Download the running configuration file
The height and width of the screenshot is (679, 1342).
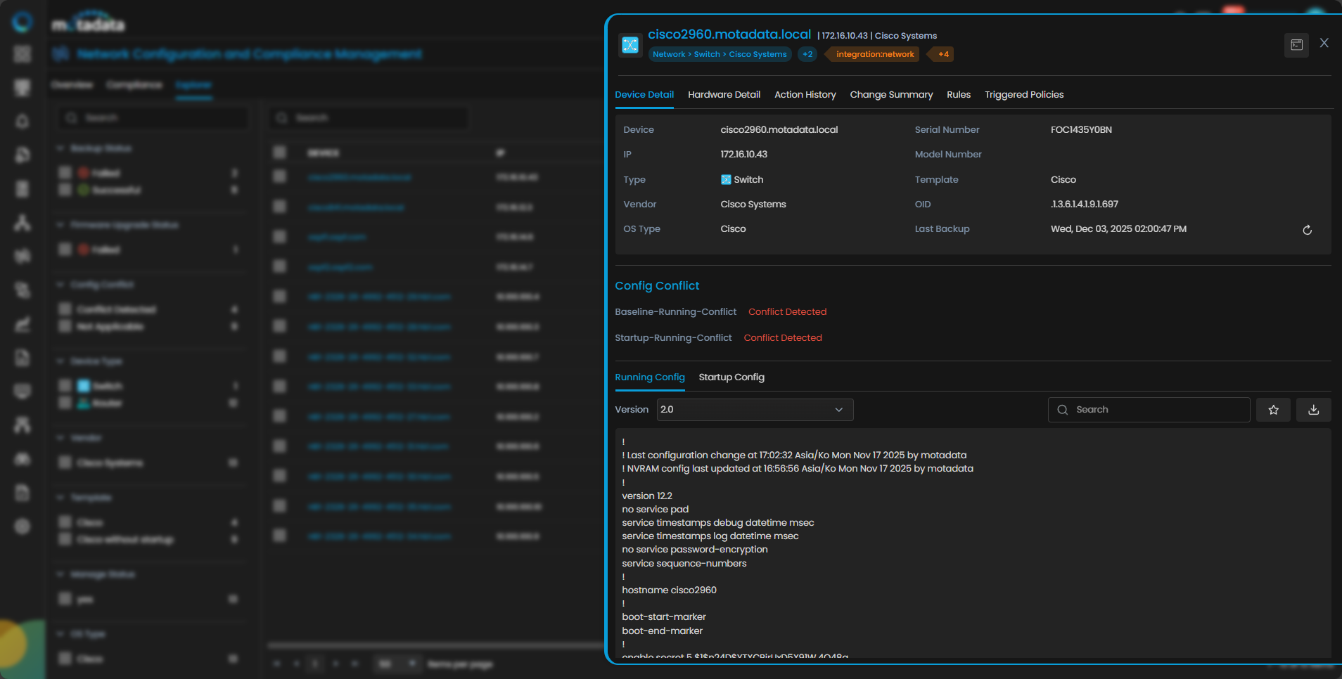point(1313,410)
